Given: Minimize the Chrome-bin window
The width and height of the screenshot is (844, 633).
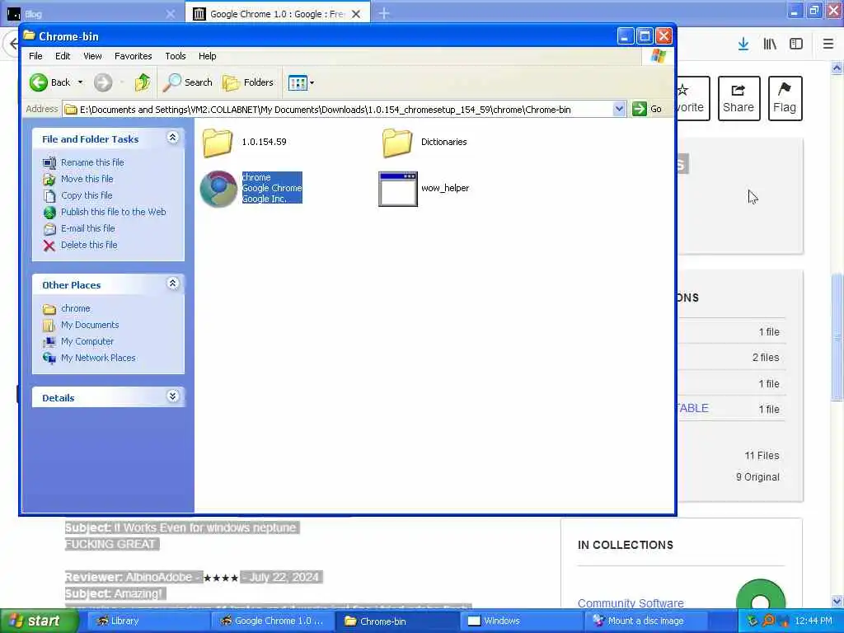Looking at the screenshot, I should pos(626,36).
